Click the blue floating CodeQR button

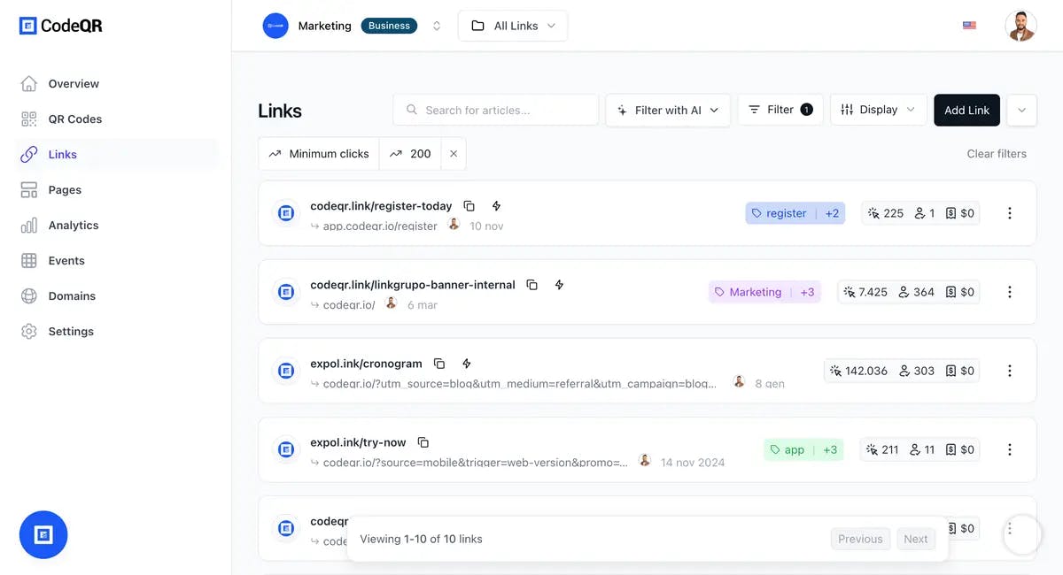43,534
